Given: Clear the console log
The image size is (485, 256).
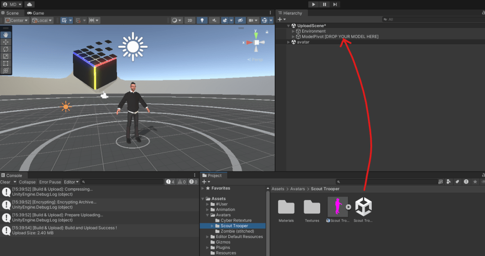Looking at the screenshot, I should (5, 182).
